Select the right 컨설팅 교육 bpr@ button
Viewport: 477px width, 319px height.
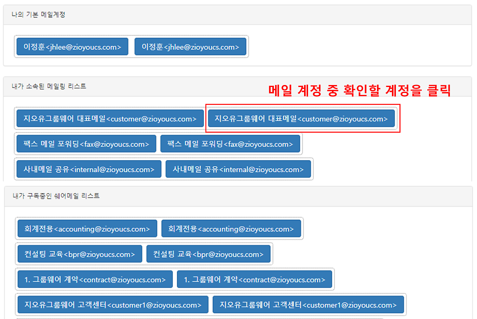click(208, 254)
